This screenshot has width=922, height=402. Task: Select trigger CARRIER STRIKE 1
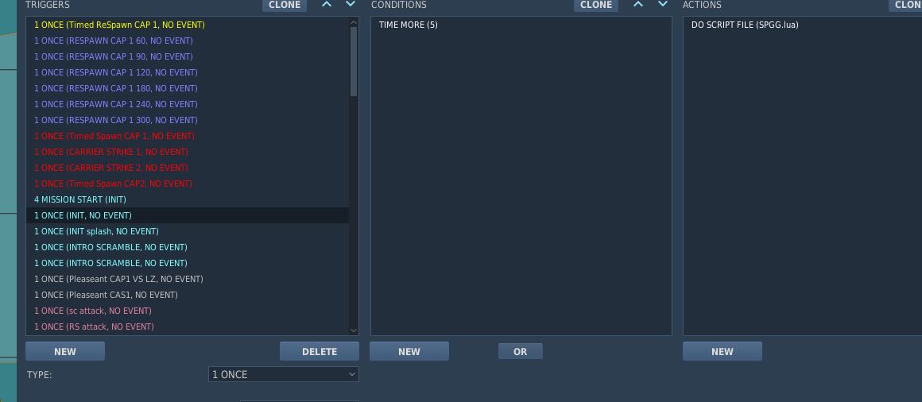[188, 152]
